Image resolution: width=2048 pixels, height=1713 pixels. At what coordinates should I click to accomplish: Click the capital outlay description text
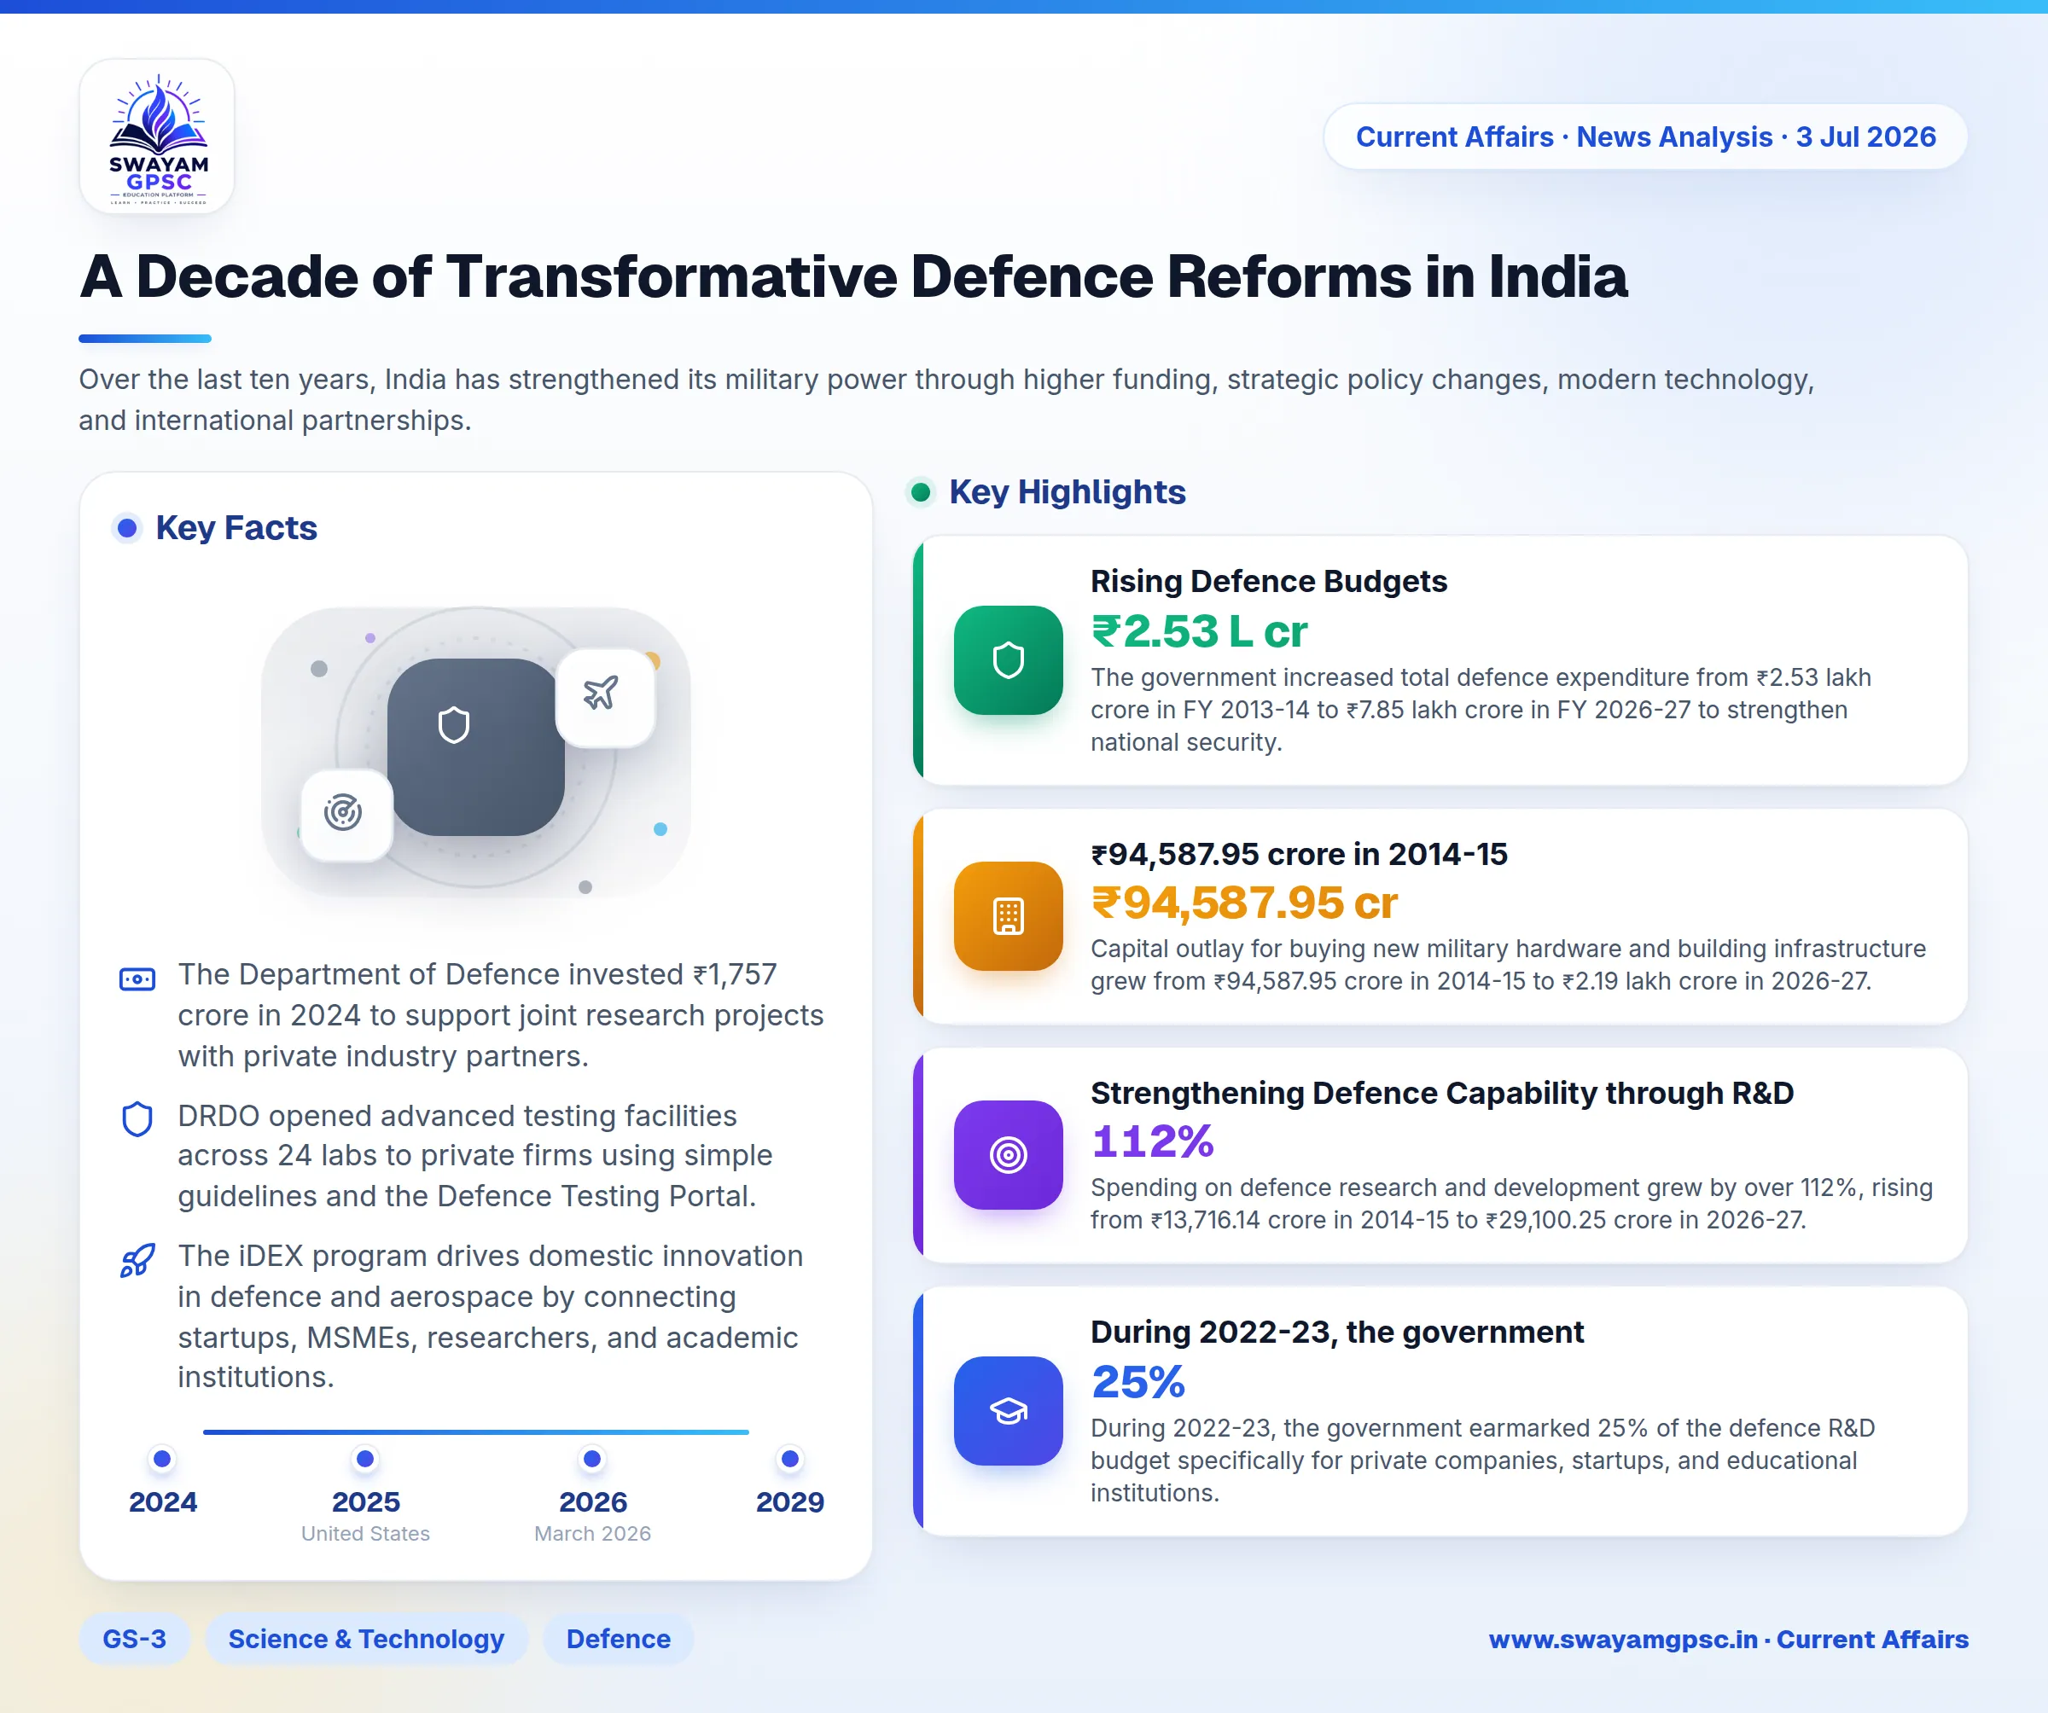point(1508,964)
